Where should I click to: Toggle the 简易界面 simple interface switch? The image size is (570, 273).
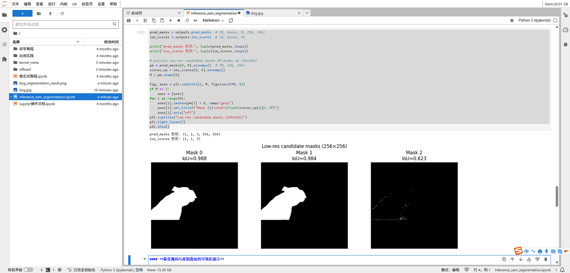28,270
